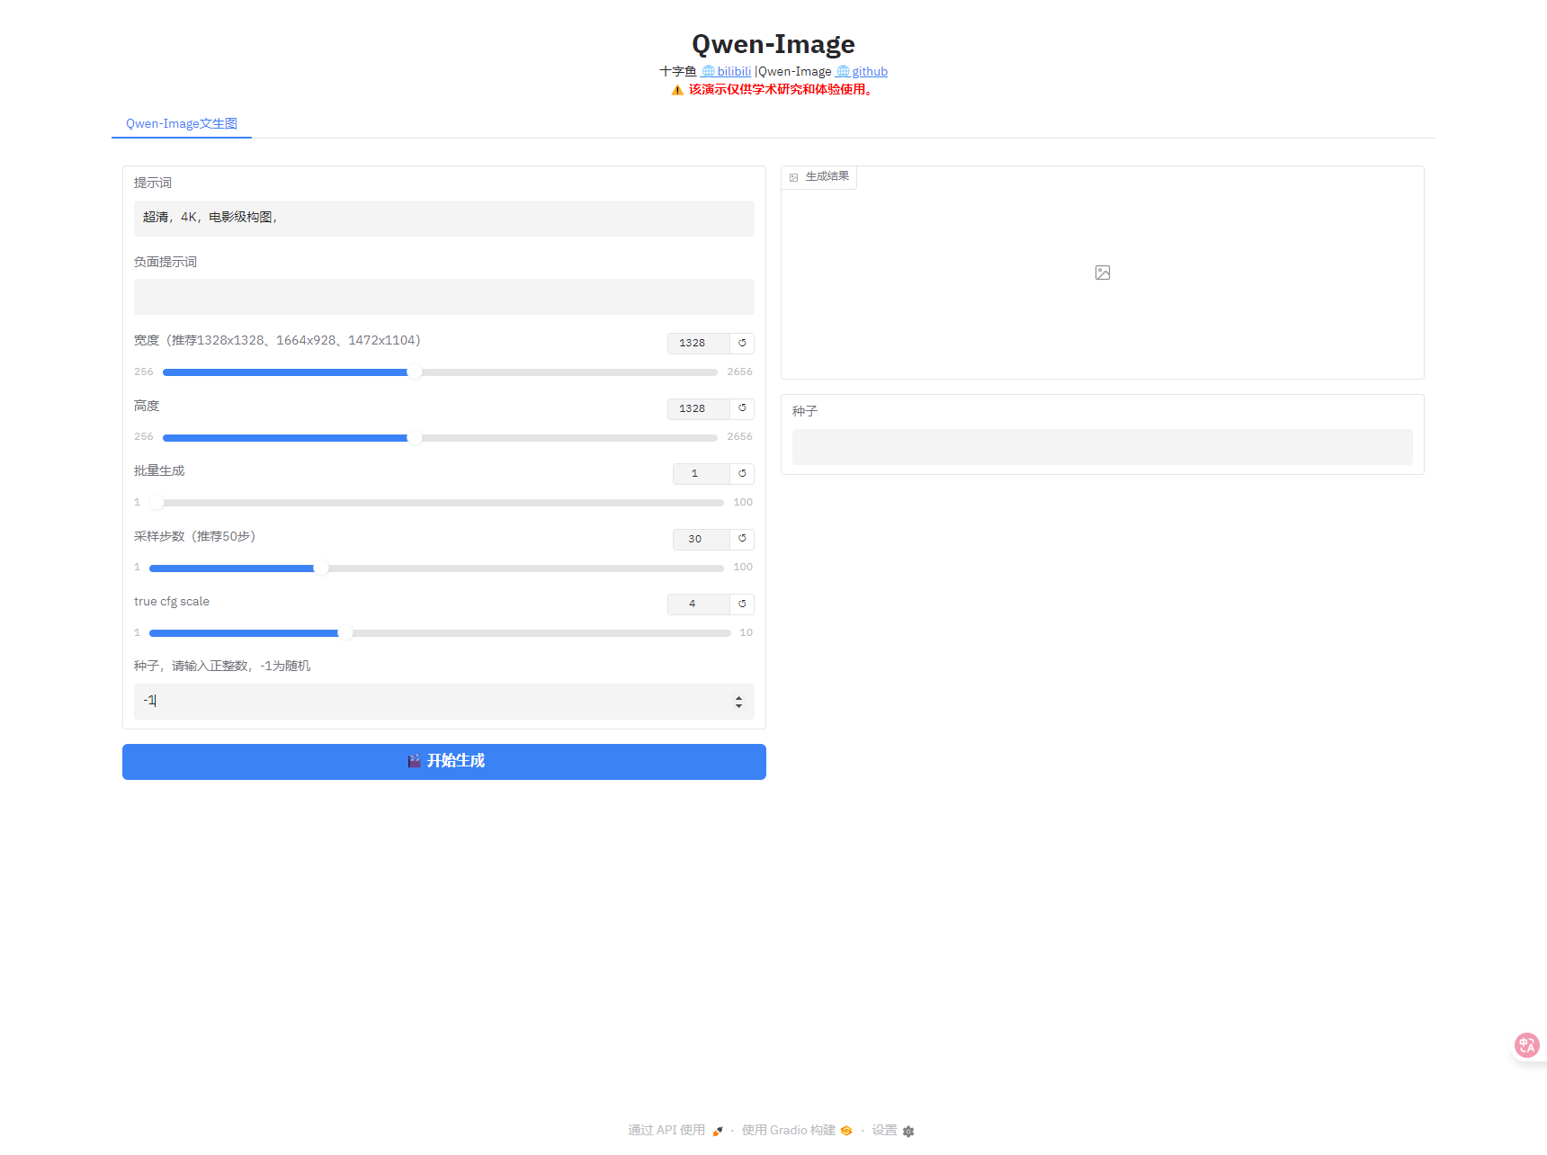Click the cfg scale number box showing 4
The image size is (1547, 1155).
(699, 604)
